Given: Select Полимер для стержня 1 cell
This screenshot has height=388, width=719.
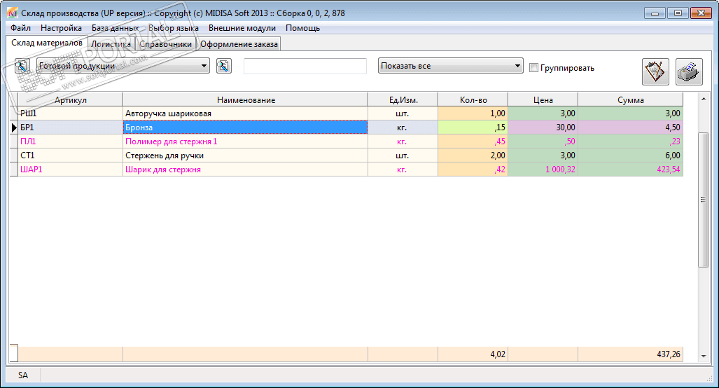Looking at the screenshot, I should [245, 141].
